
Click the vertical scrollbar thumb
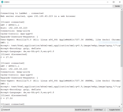(x=121, y=39)
